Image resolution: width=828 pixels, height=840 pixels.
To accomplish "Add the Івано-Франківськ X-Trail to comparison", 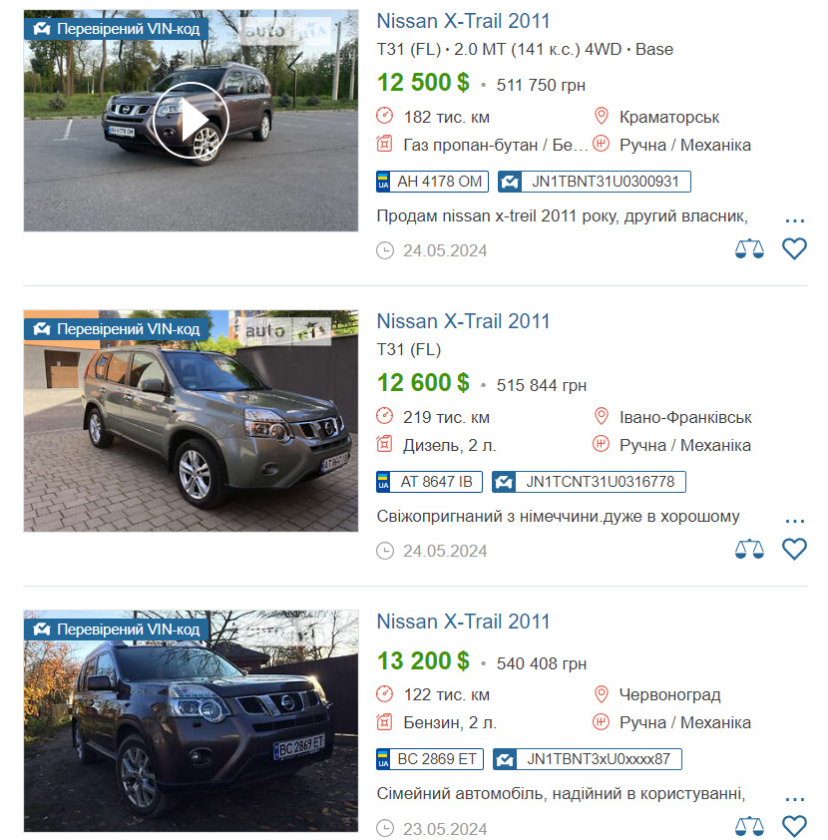I will coord(749,549).
